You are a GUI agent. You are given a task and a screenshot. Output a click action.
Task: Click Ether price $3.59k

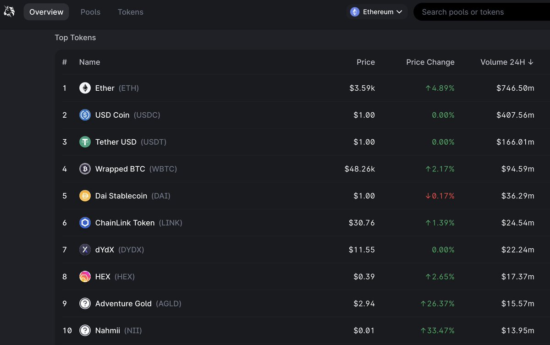[362, 88]
